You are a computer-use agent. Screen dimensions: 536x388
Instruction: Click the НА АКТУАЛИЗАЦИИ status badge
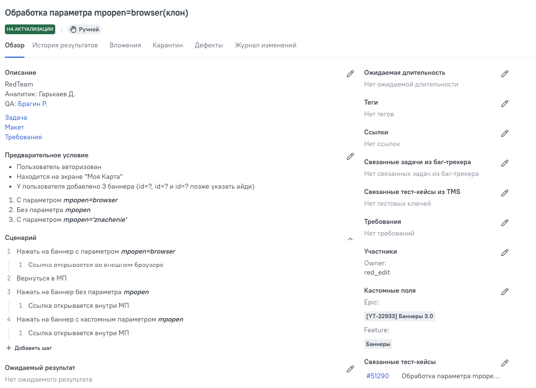[30, 29]
